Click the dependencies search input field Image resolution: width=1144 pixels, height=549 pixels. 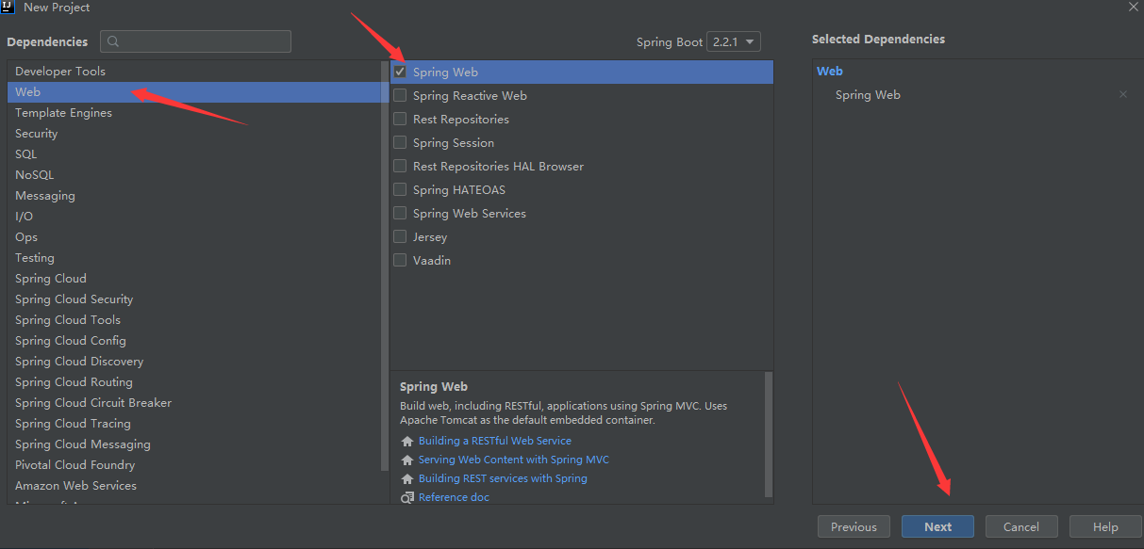click(196, 41)
